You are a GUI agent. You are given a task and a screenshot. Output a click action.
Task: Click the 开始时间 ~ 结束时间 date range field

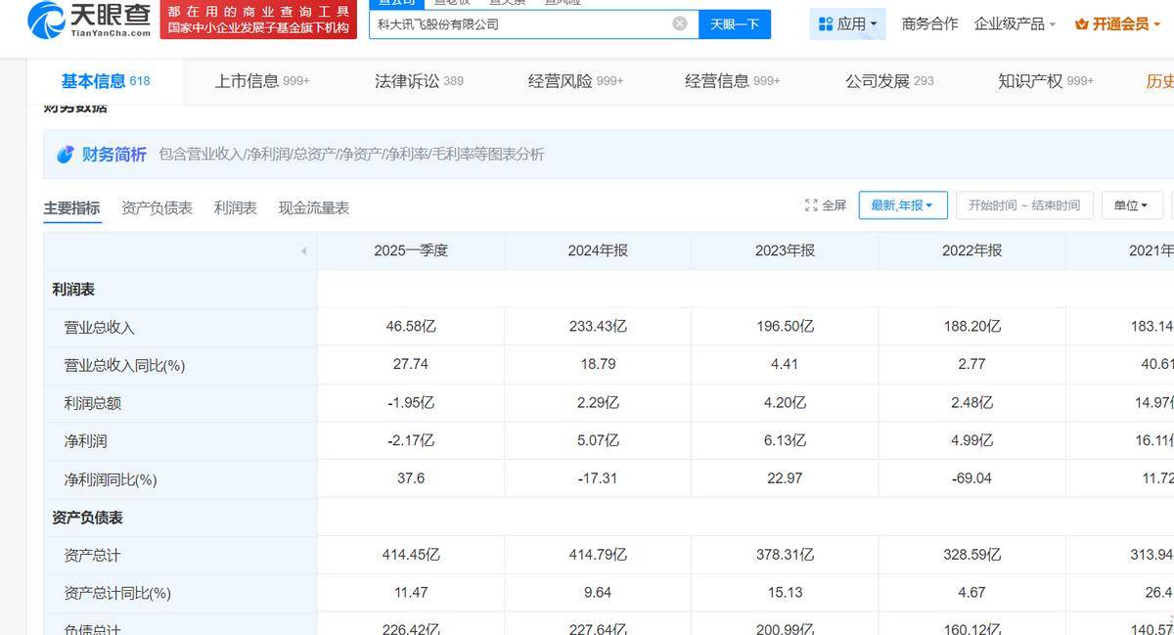1023,205
